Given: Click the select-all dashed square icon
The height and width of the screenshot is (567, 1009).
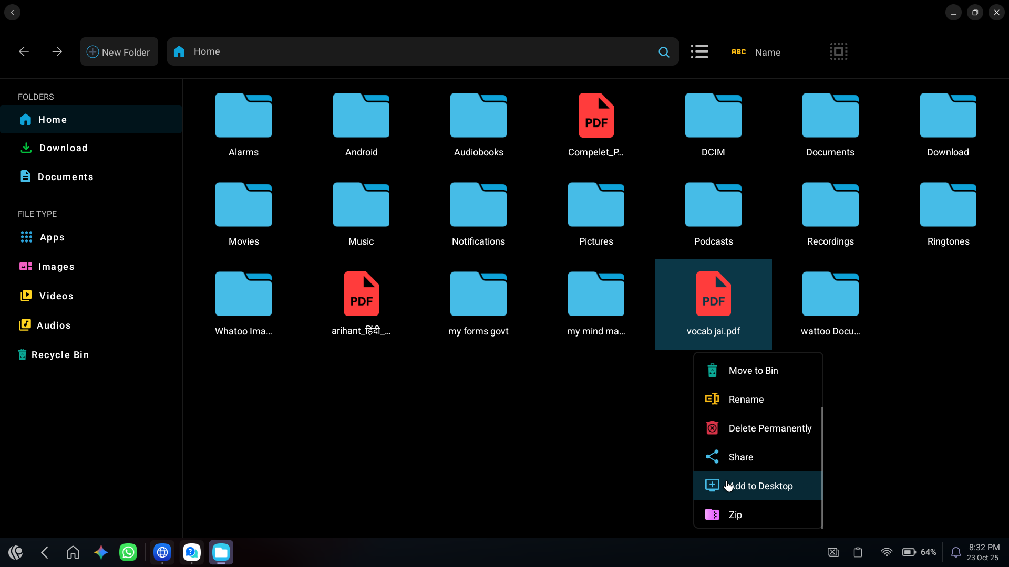Looking at the screenshot, I should (838, 51).
